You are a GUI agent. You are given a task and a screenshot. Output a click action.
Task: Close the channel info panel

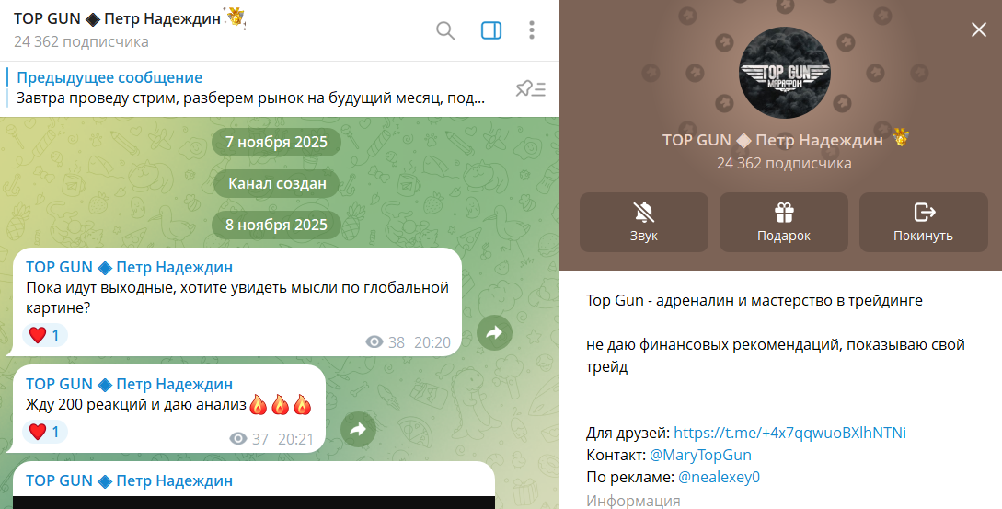(x=978, y=29)
